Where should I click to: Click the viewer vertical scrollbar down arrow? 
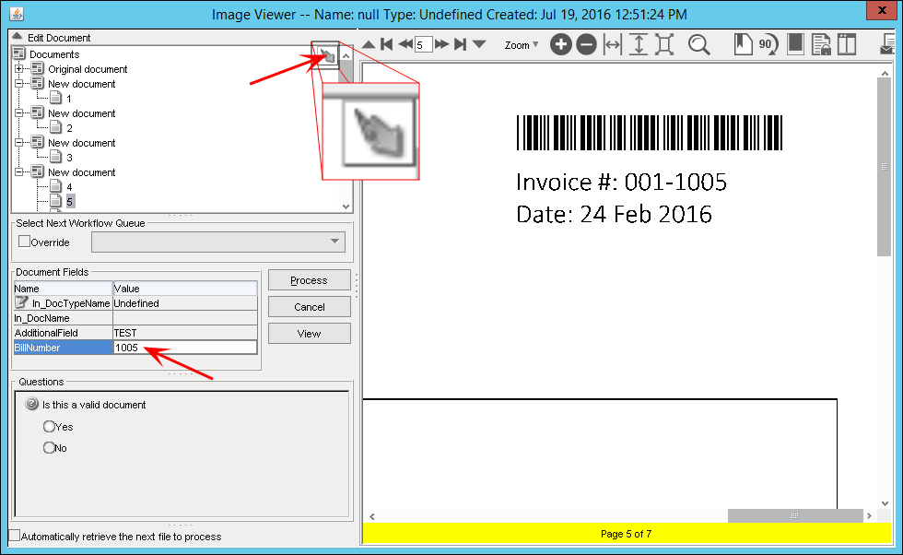coord(885,503)
